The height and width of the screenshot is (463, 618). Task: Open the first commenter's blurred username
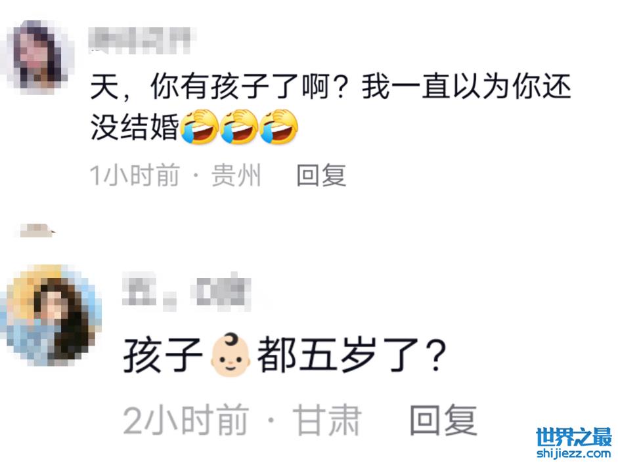pyautogui.click(x=140, y=40)
